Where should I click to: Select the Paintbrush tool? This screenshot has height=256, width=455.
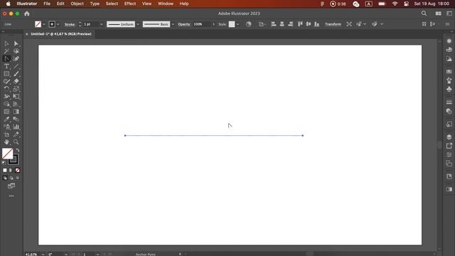point(16,74)
